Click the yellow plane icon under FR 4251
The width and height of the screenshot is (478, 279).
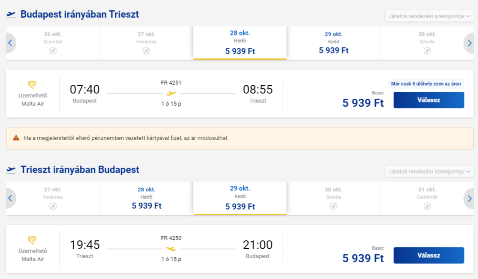tap(171, 94)
